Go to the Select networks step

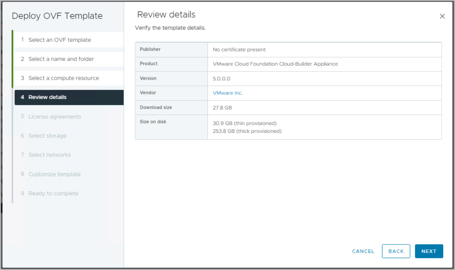click(x=49, y=155)
